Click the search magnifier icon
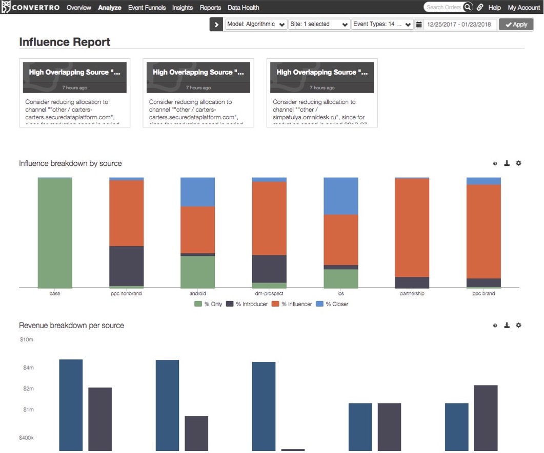The height and width of the screenshot is (453, 544). (468, 7)
